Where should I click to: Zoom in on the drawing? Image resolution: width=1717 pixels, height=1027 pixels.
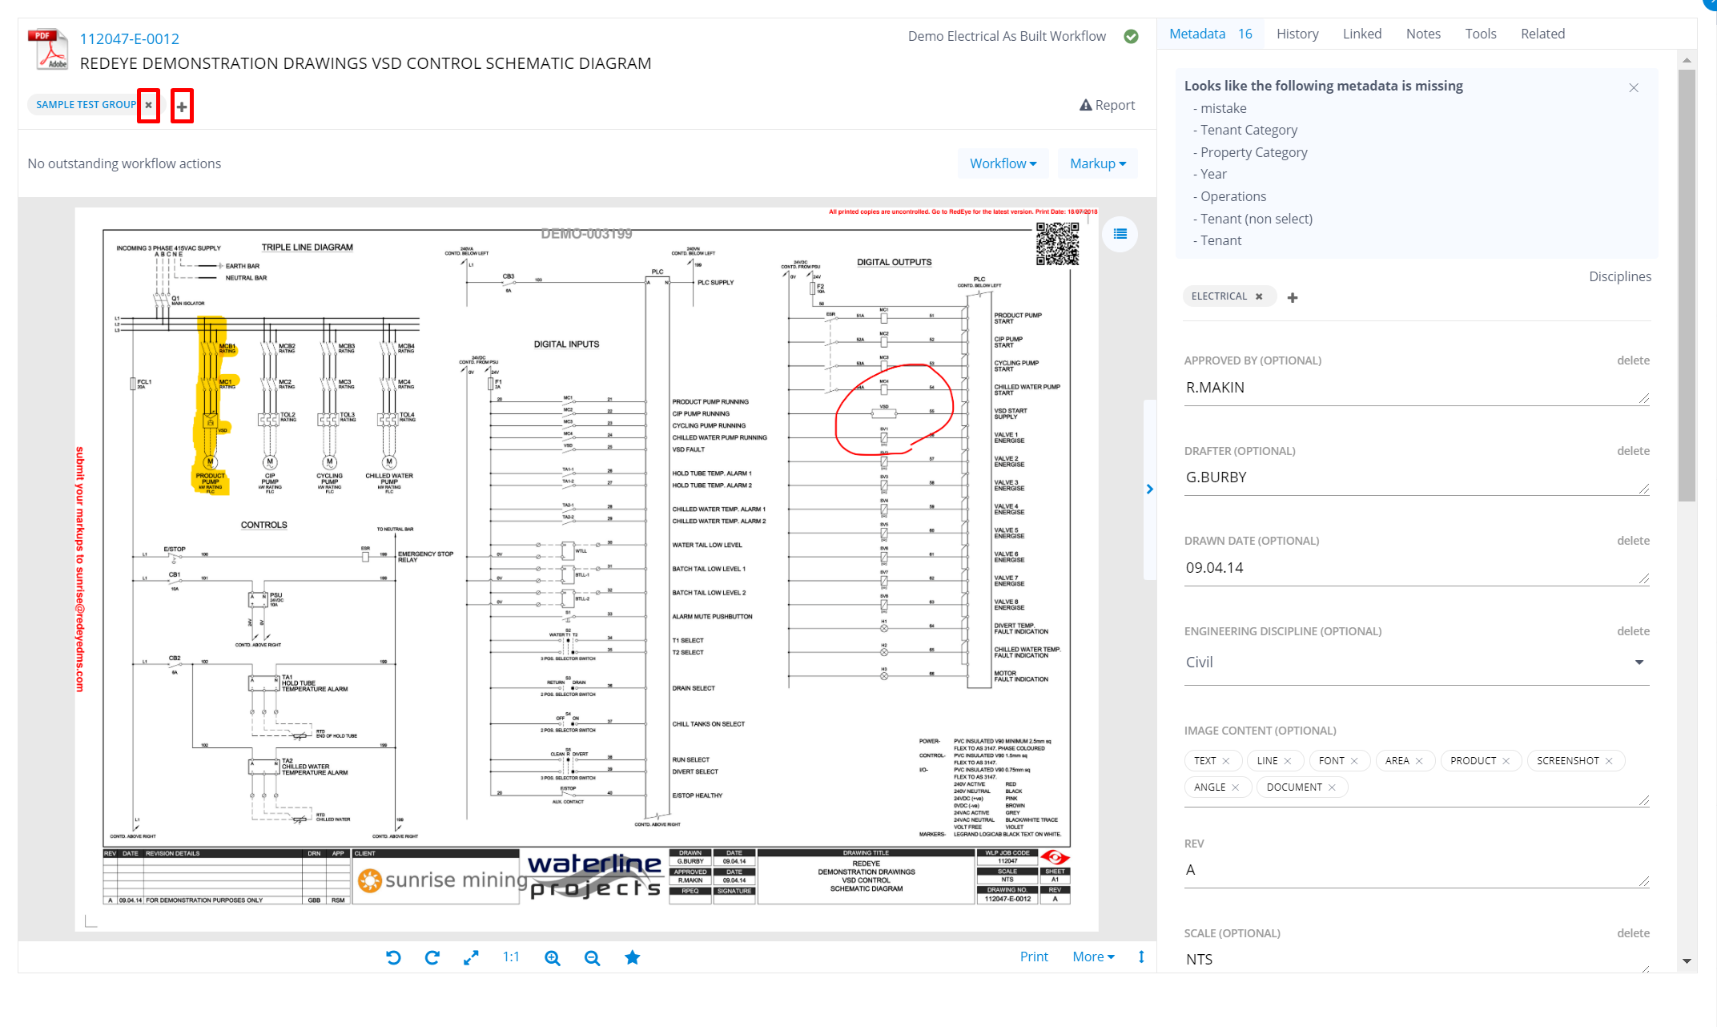pos(553,957)
